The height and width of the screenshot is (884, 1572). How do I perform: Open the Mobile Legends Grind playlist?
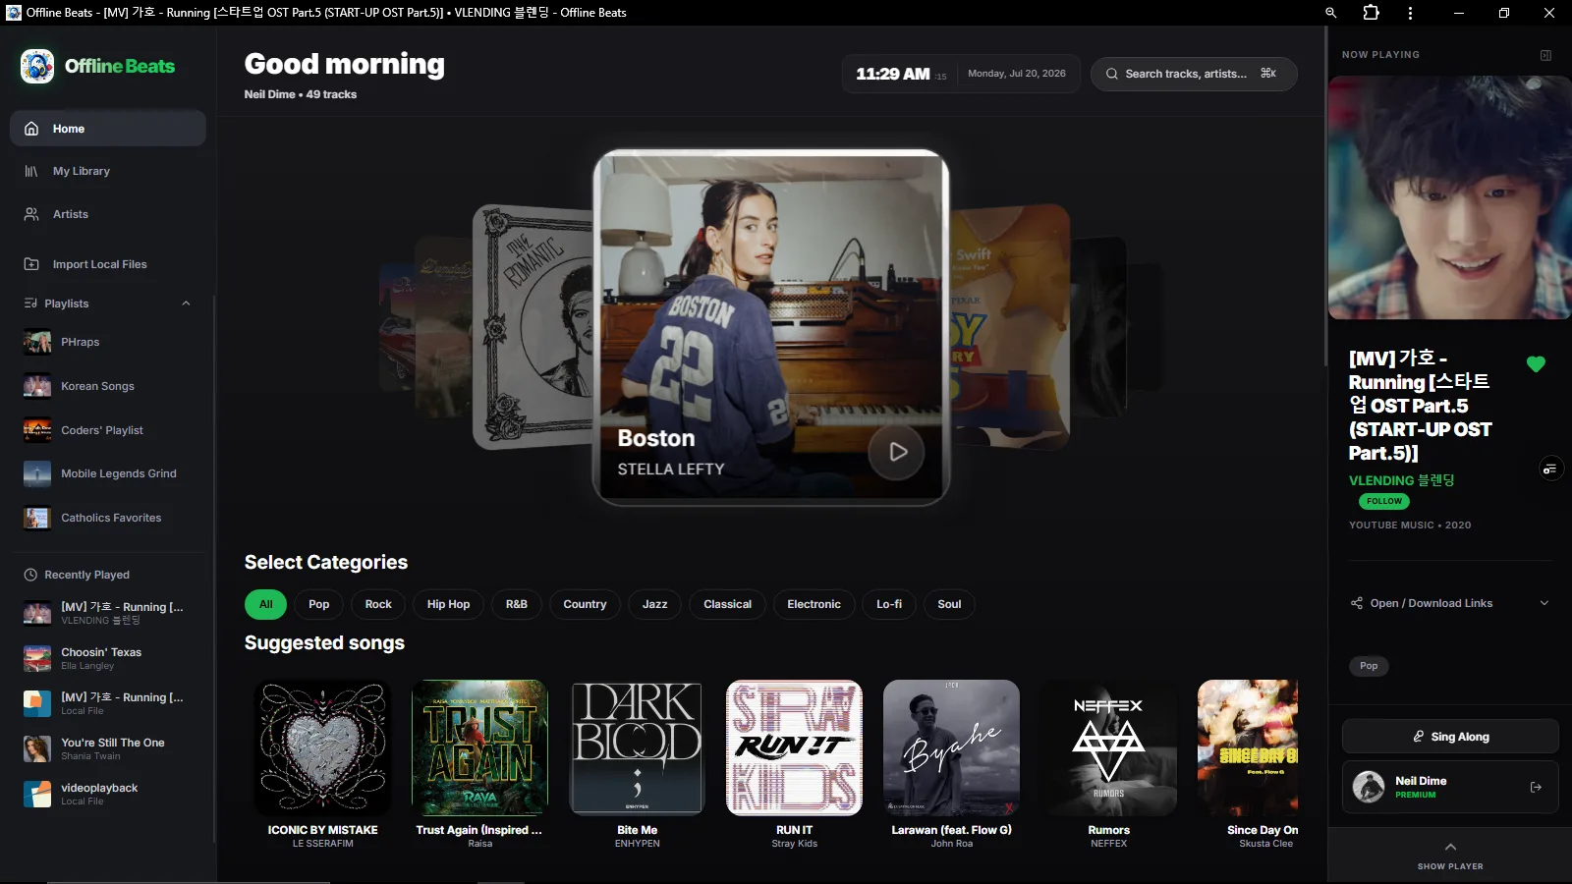(x=108, y=473)
